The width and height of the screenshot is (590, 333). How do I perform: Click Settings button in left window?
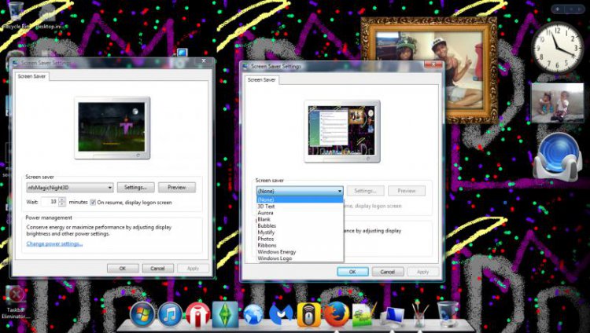[x=136, y=187]
